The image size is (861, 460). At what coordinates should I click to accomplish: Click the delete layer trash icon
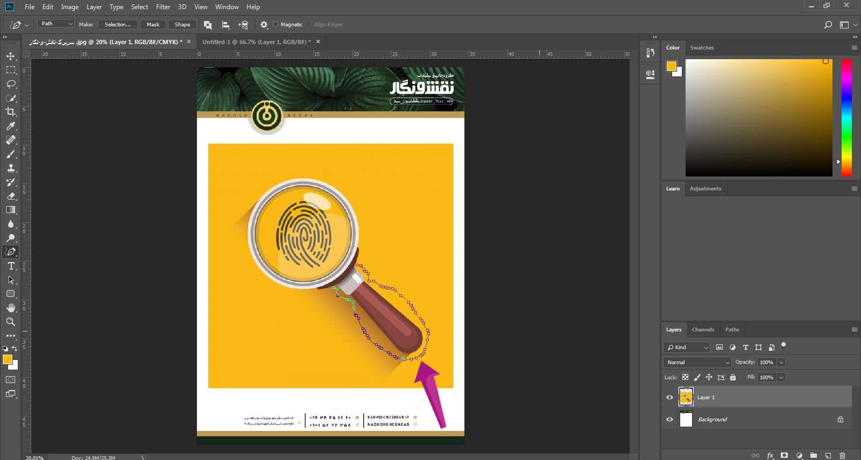pos(842,455)
